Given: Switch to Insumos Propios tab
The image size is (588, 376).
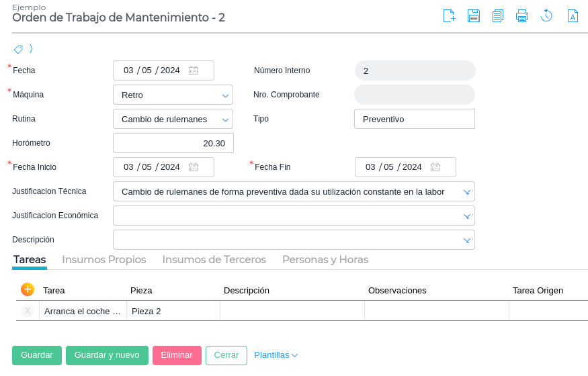Looking at the screenshot, I should (x=104, y=260).
